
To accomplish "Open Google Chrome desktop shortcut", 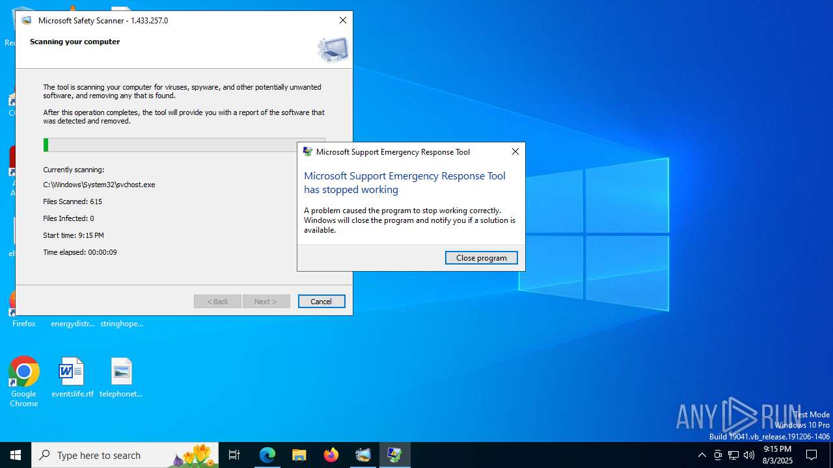I will 24,382.
